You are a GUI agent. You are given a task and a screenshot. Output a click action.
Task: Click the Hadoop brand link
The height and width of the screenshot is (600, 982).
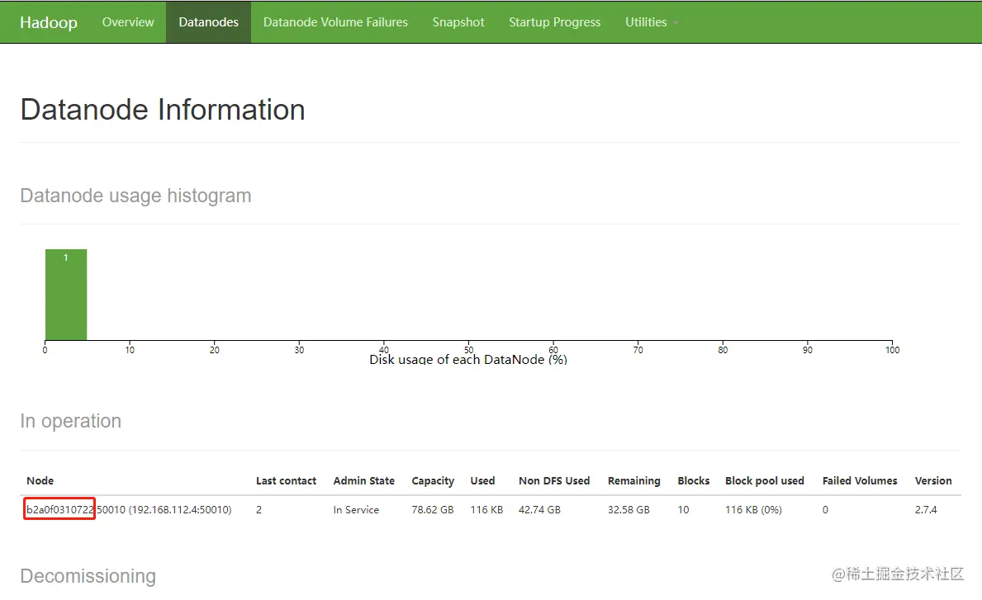(48, 22)
